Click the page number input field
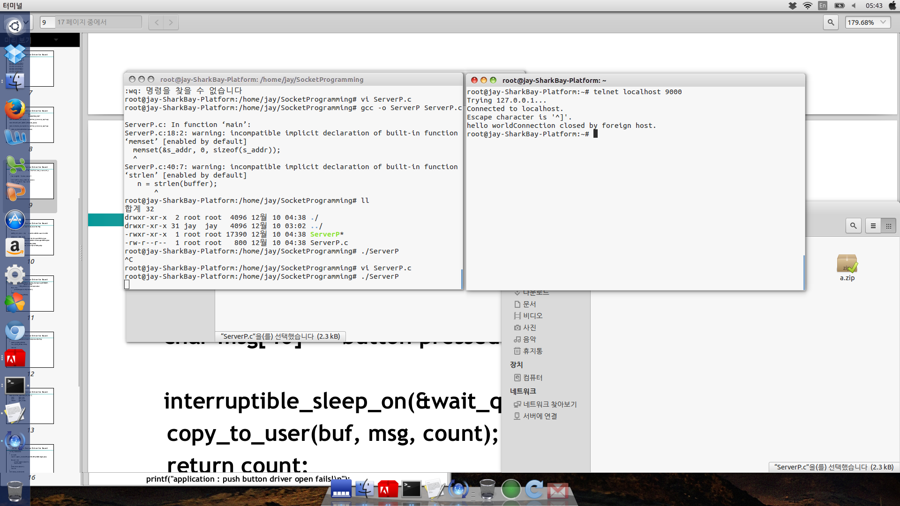This screenshot has width=900, height=506. click(47, 22)
